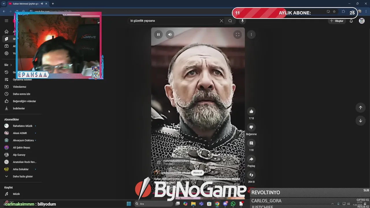
Task: Select the Sultan Mehmed browser tab
Action: click(x=27, y=4)
